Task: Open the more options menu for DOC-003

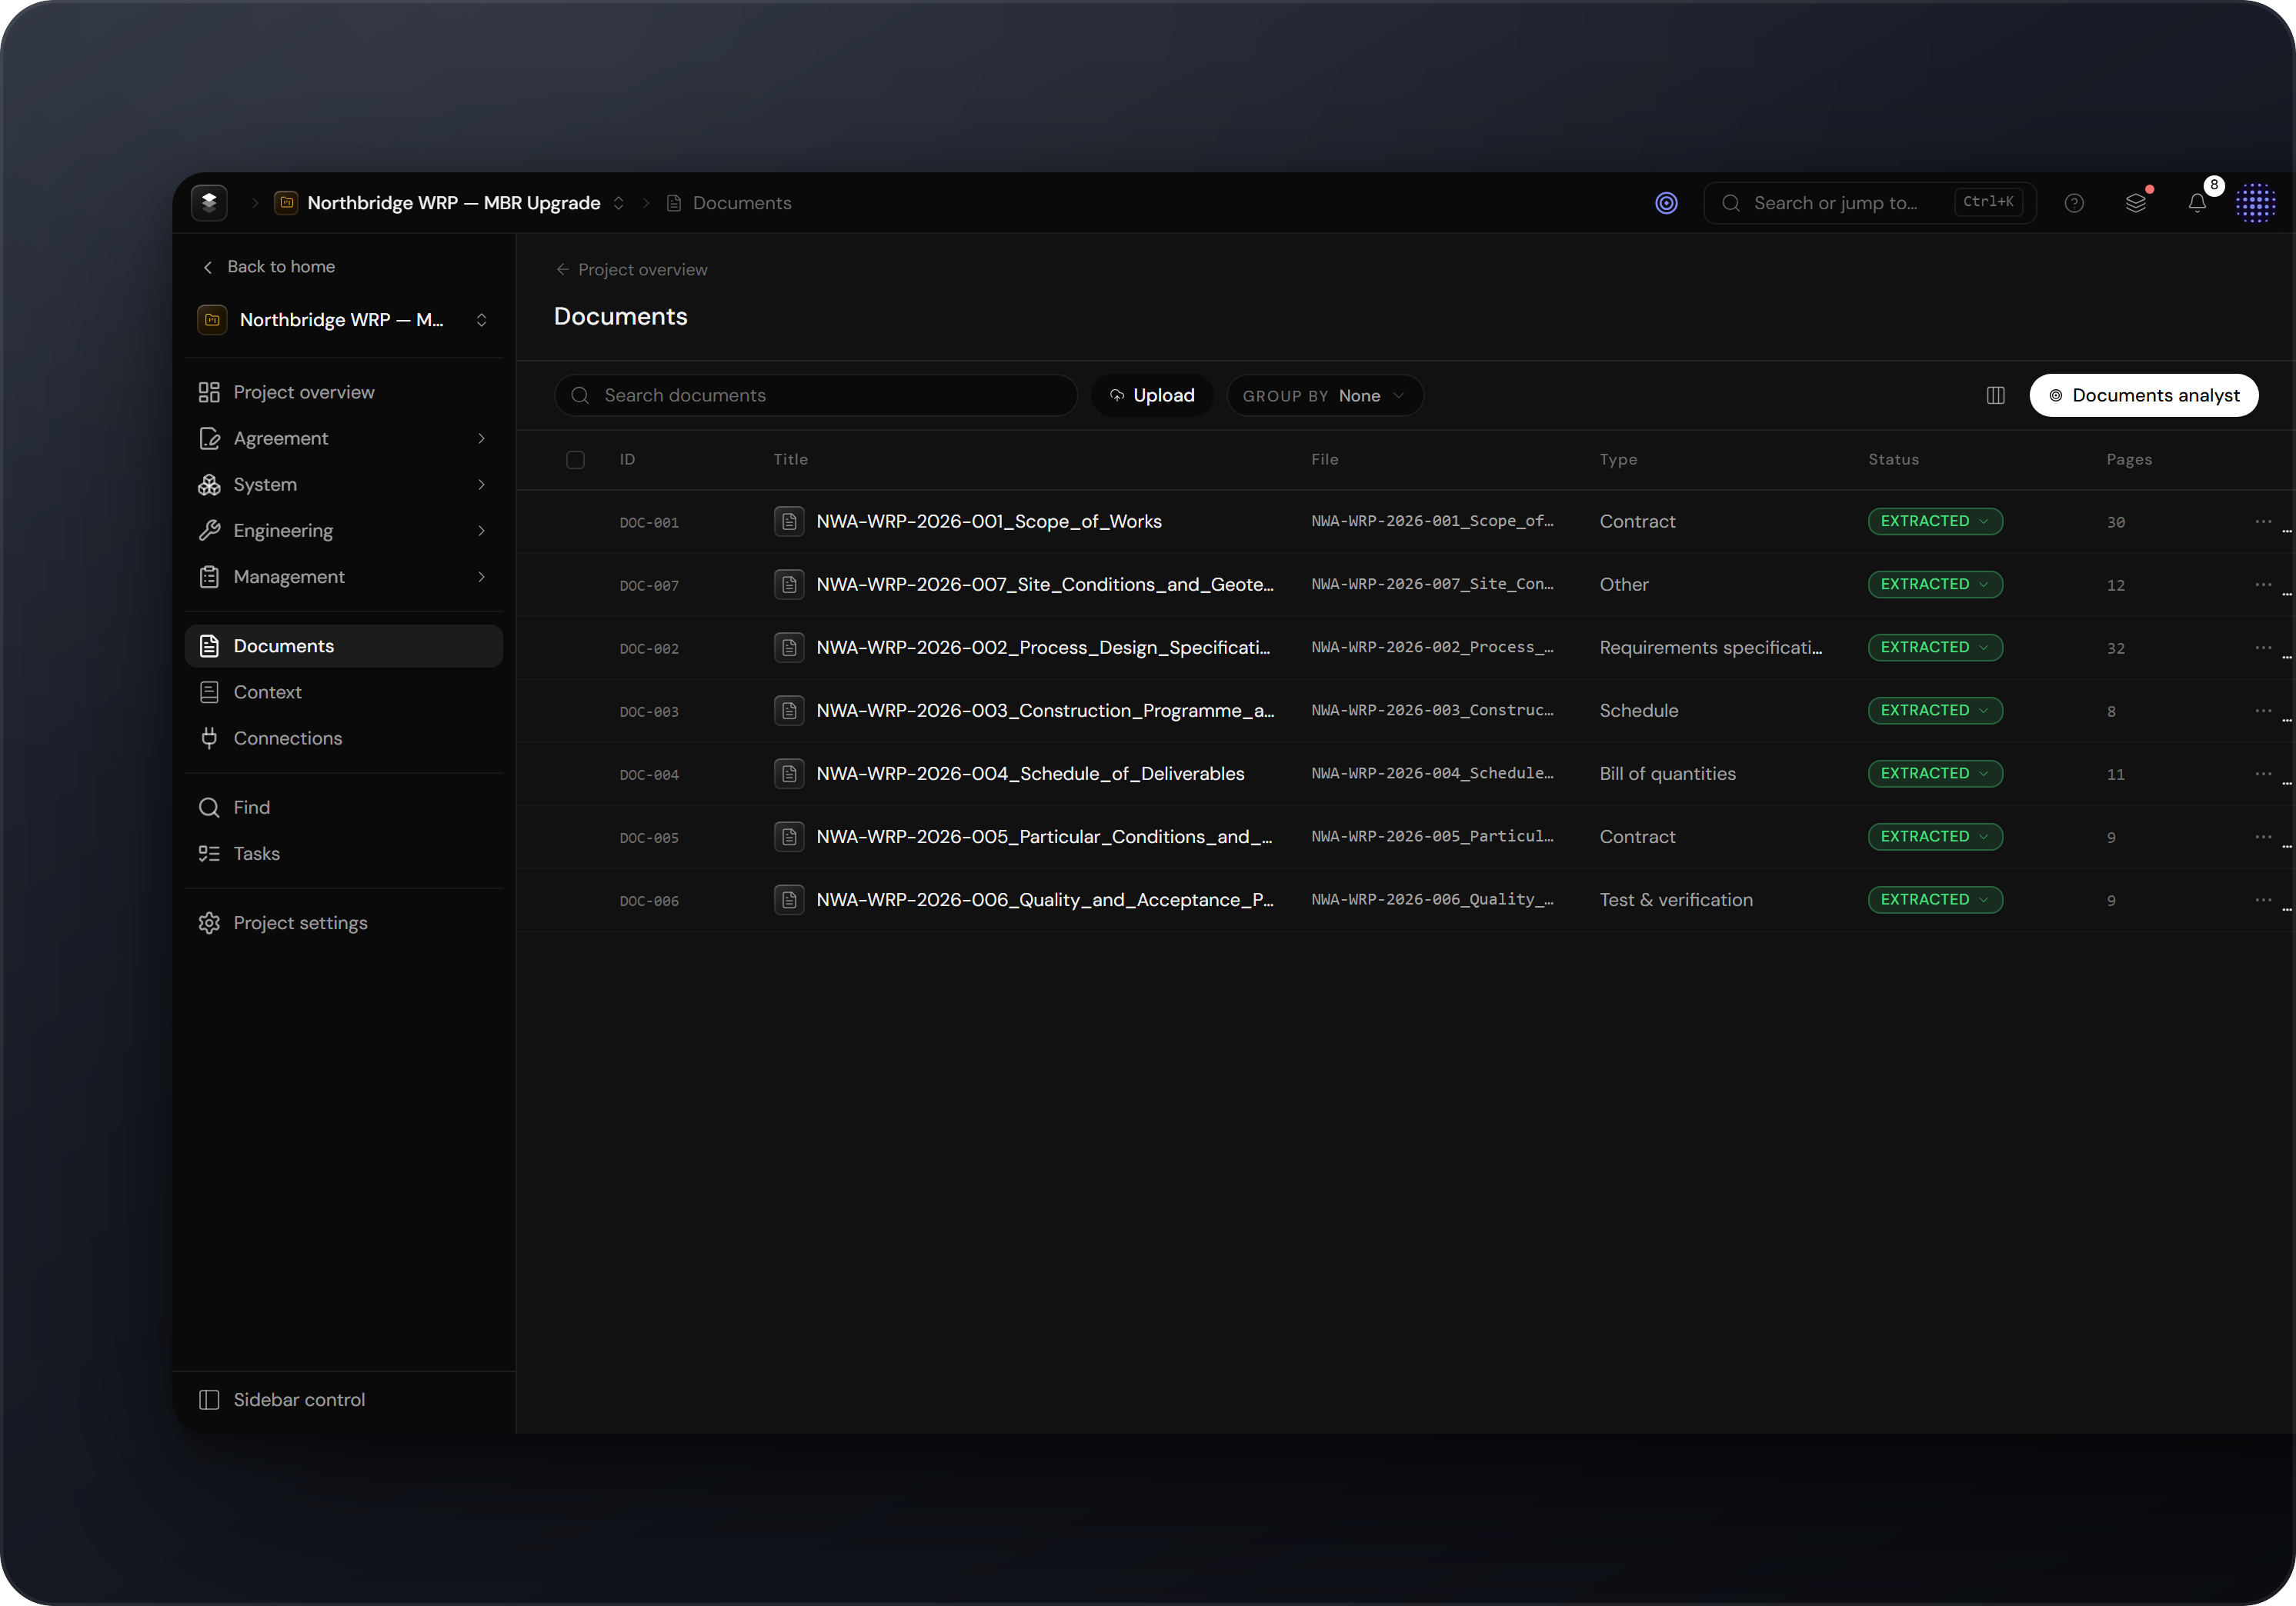Action: click(x=2263, y=711)
